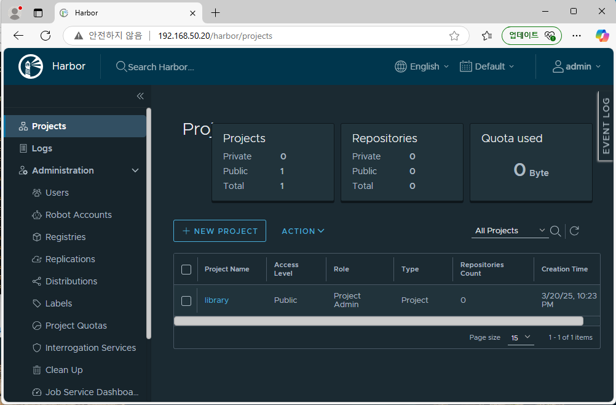Tick the library project row checkbox
This screenshot has width=616, height=405.
click(186, 301)
